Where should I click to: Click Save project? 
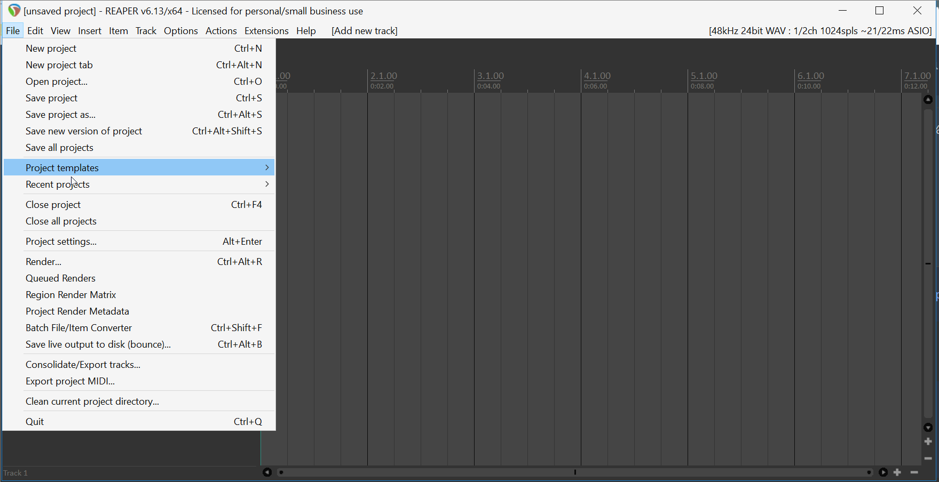point(139,98)
